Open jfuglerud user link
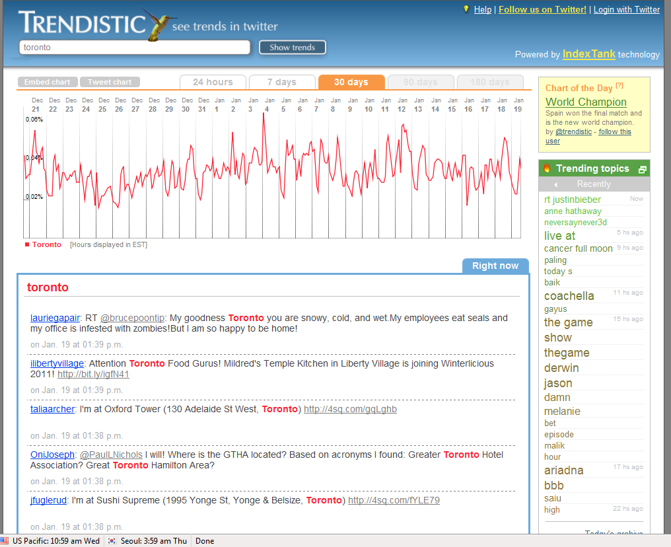Screen dimensions: 671x547 (48, 500)
